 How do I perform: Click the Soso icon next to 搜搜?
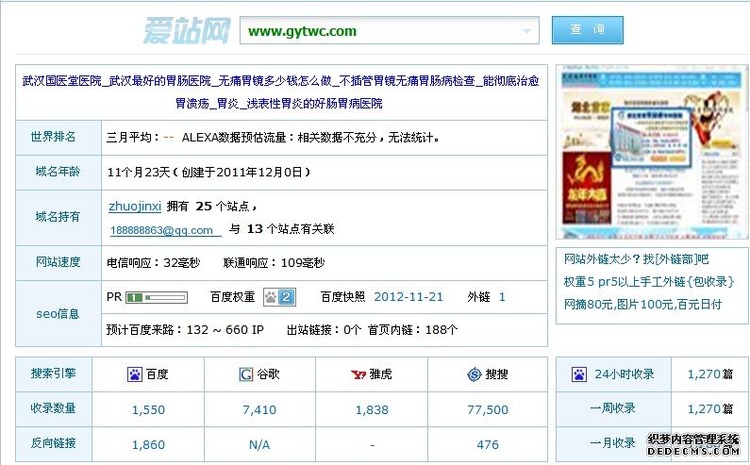click(474, 374)
